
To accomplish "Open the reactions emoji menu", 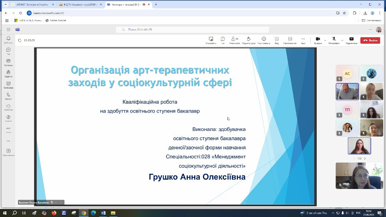I will click(x=264, y=40).
